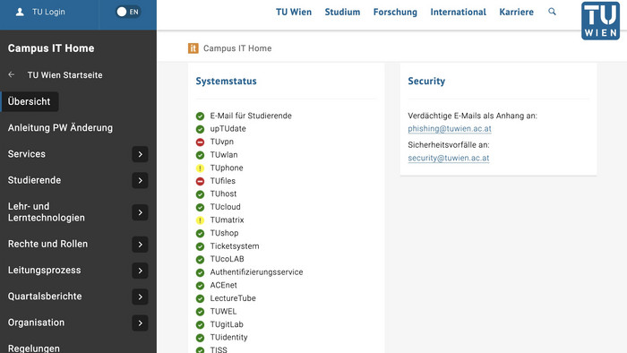Click green status icon for TUidentity

pyautogui.click(x=200, y=338)
